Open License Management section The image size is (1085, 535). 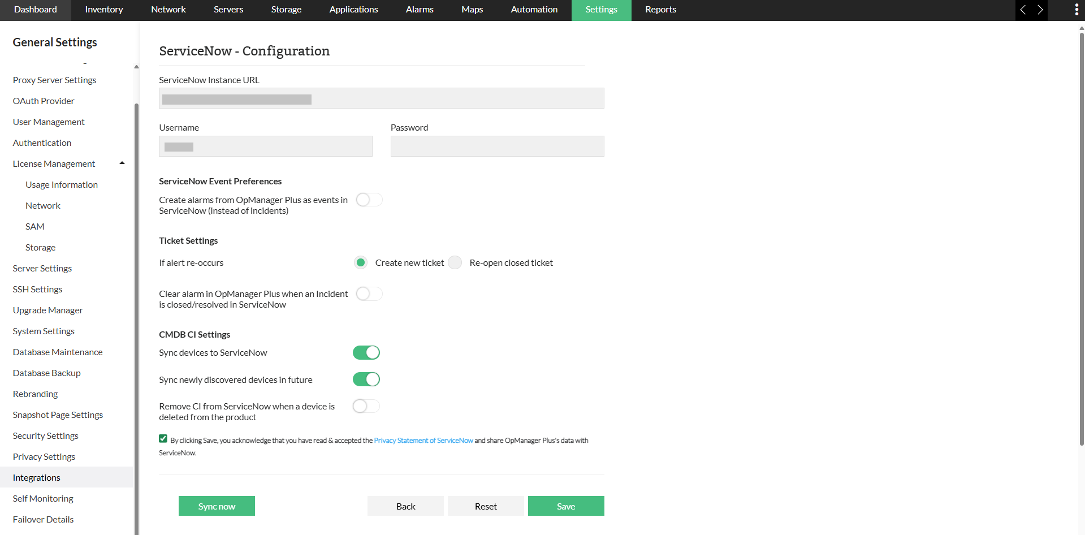tap(54, 163)
